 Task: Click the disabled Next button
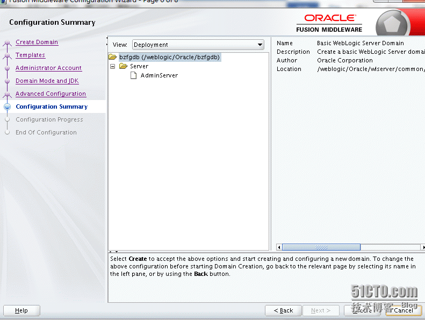tap(321, 310)
